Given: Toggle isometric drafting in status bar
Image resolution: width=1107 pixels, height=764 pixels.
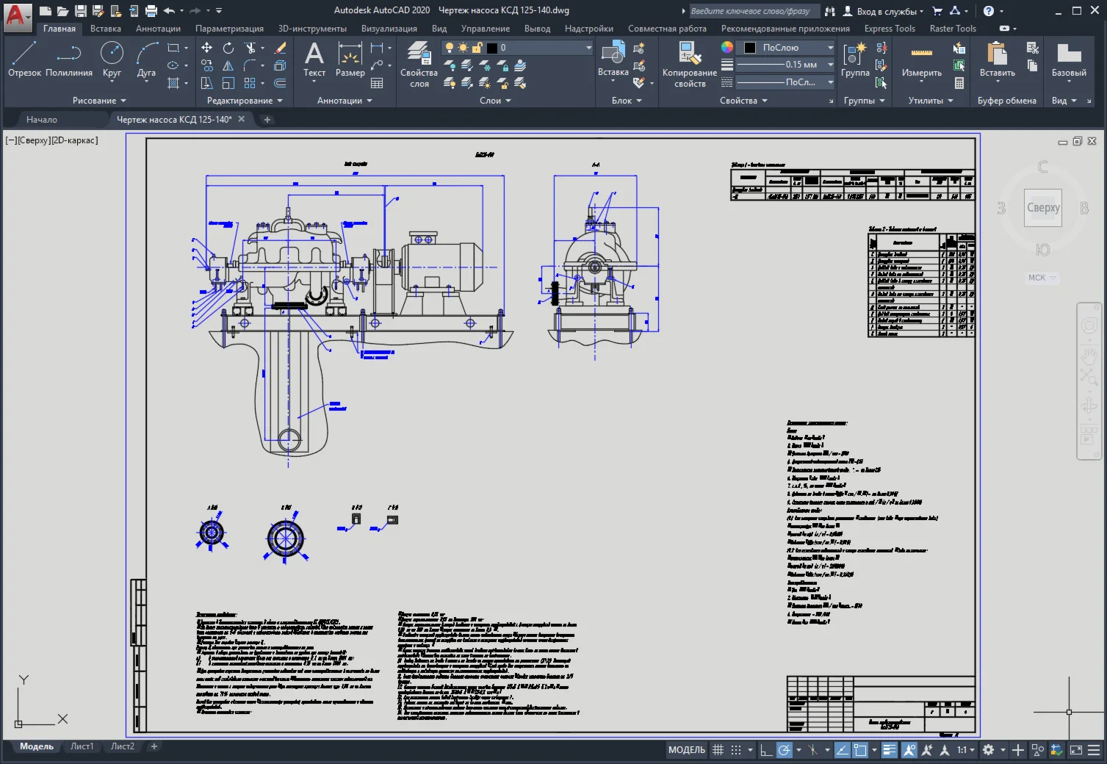Looking at the screenshot, I should click(x=813, y=750).
